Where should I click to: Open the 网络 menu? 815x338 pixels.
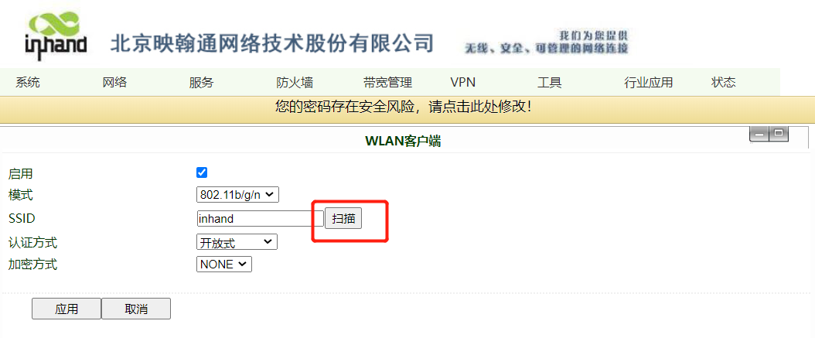coord(115,82)
